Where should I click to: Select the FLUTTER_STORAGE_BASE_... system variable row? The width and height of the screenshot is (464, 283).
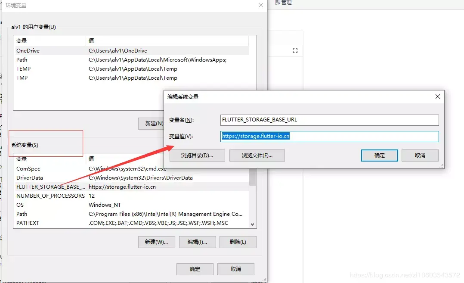point(132,187)
